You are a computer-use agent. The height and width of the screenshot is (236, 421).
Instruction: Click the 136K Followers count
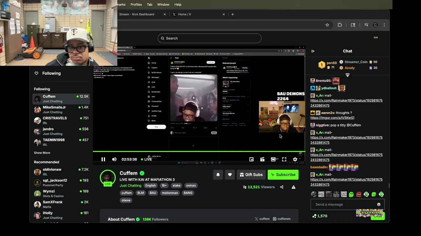[155, 219]
